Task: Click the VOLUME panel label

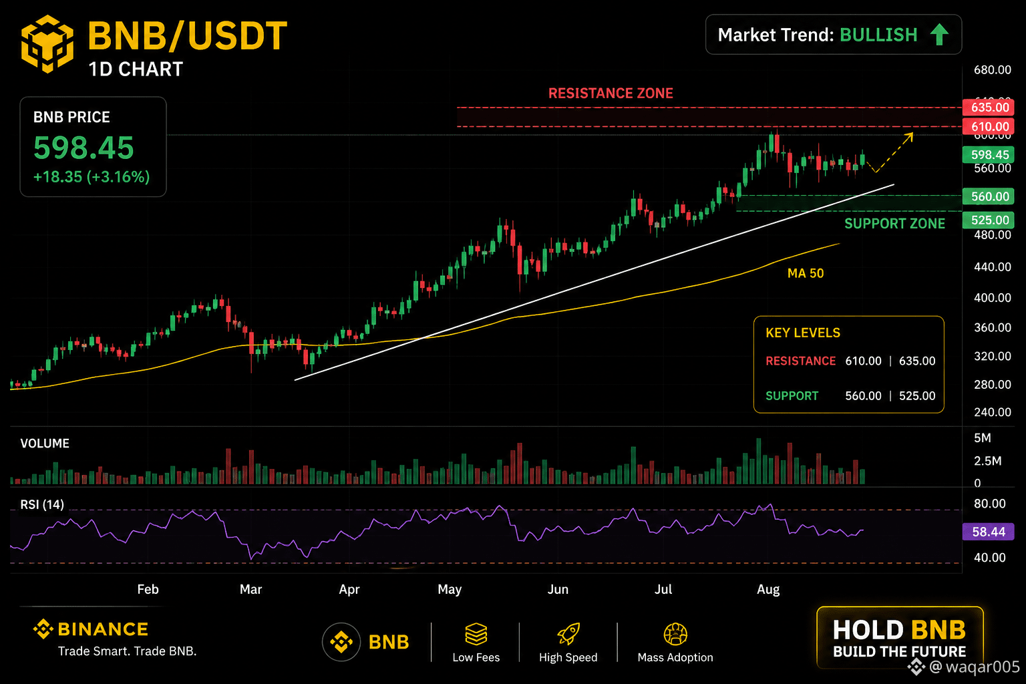Action: tap(45, 444)
